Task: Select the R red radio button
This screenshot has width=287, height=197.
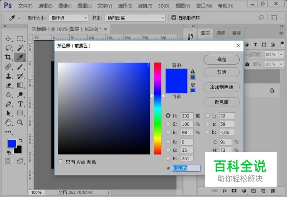Action: coord(168,141)
